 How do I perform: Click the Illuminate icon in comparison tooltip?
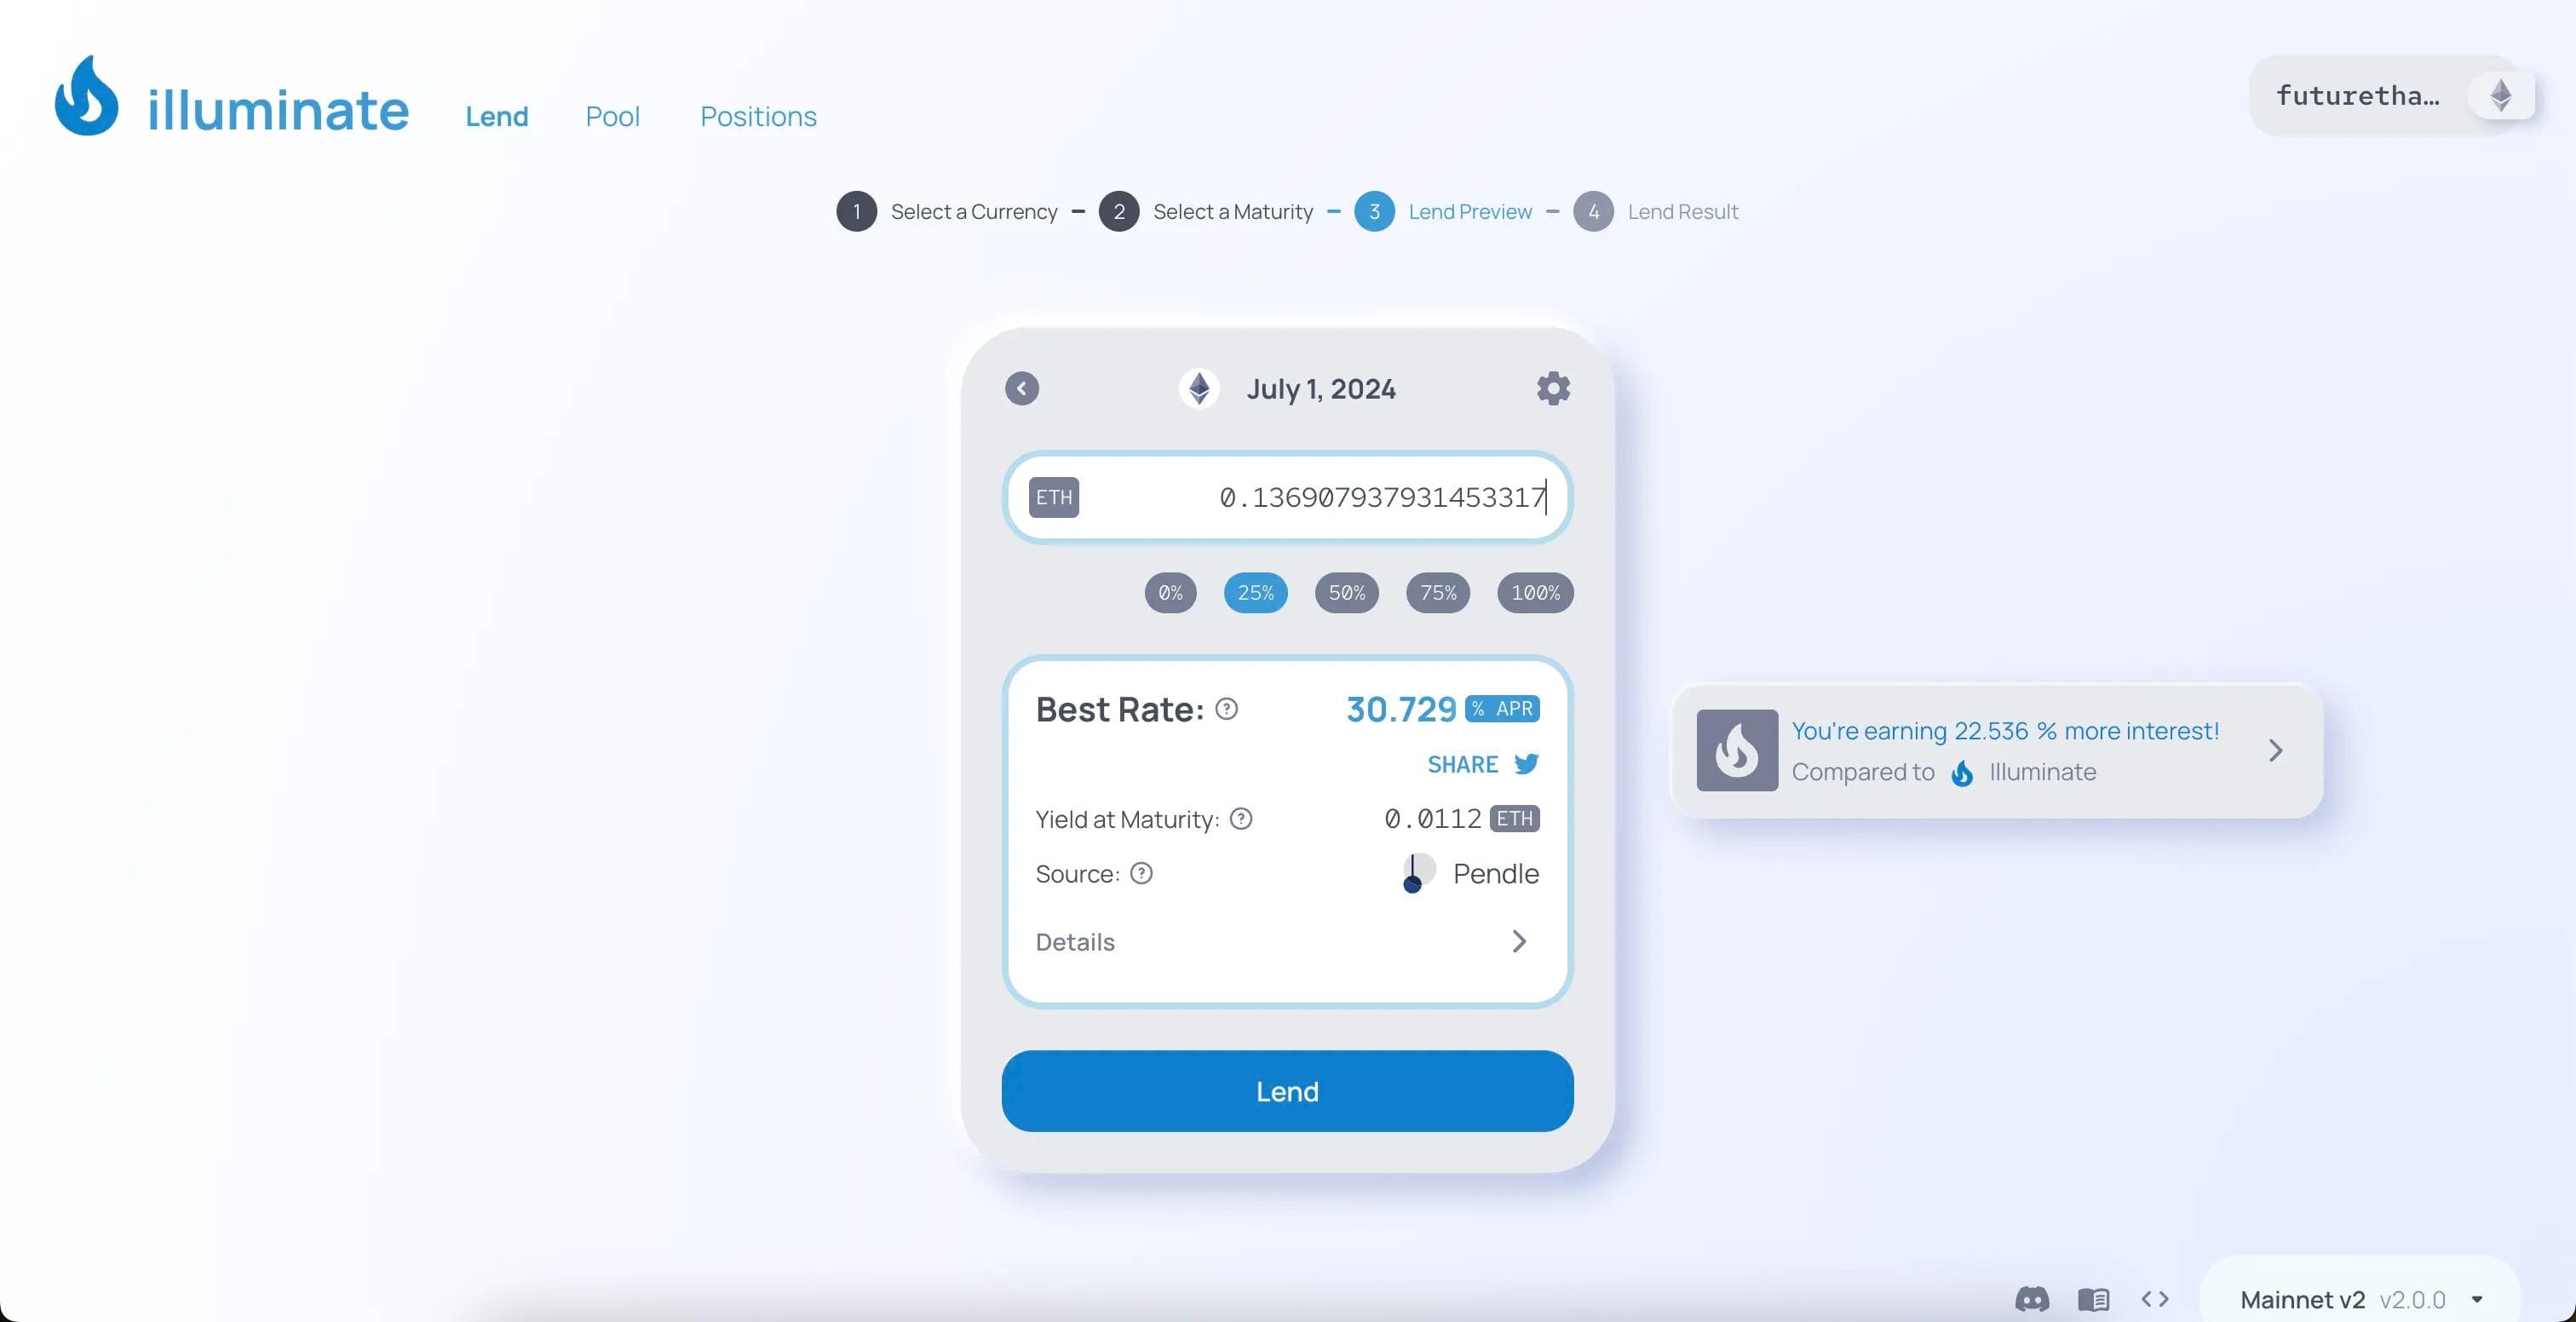pyautogui.click(x=1961, y=771)
